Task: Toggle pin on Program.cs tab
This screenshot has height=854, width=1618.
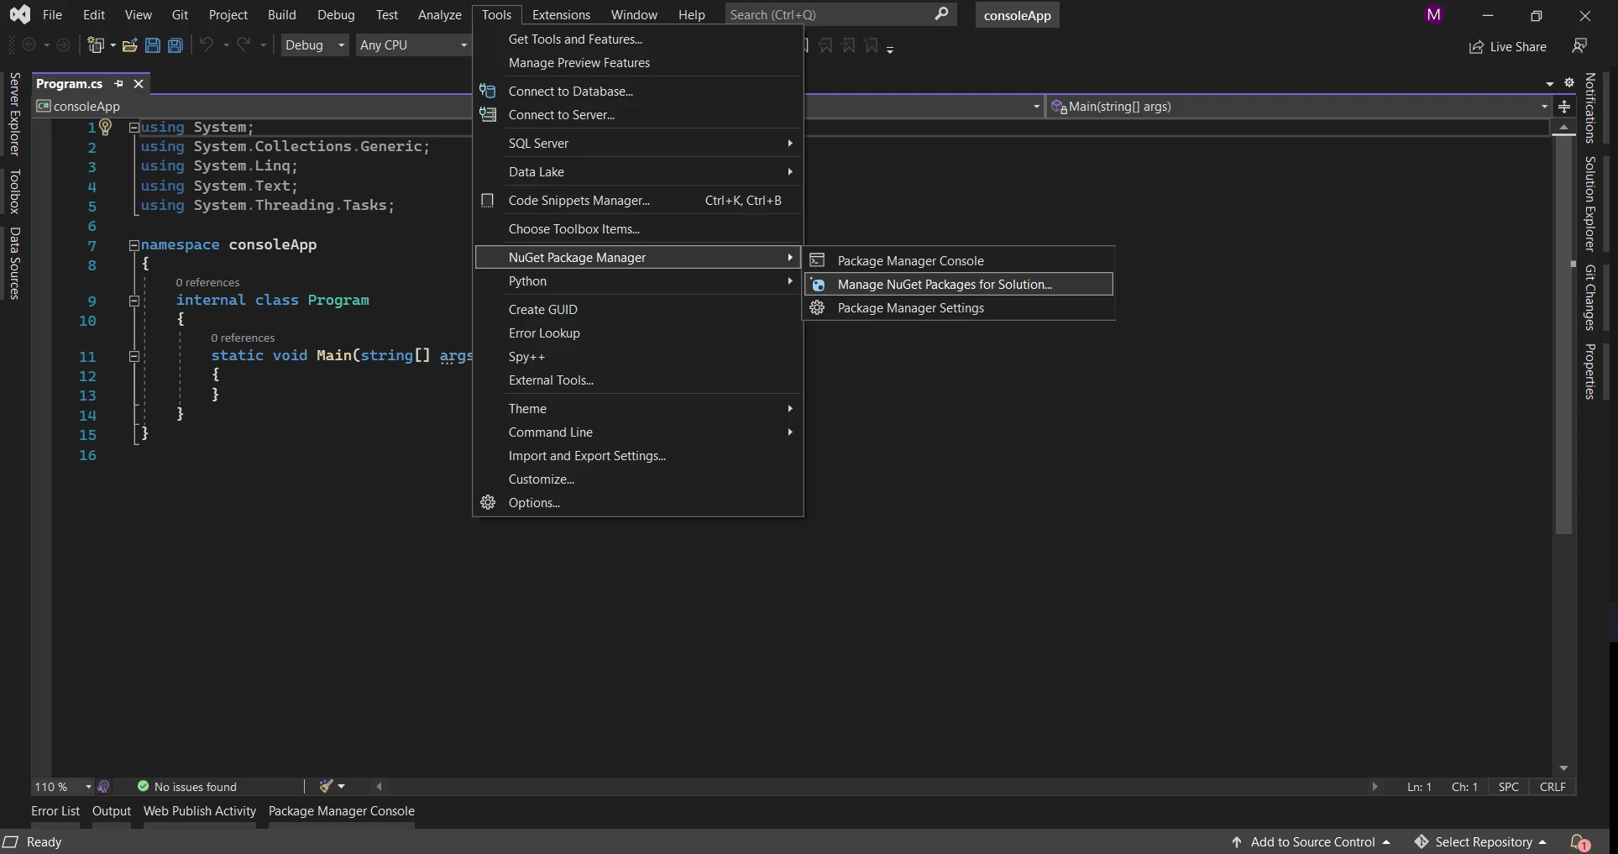Action: [118, 83]
